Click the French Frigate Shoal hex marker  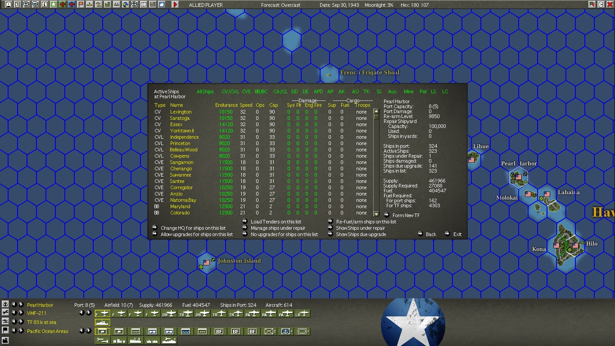[x=329, y=75]
